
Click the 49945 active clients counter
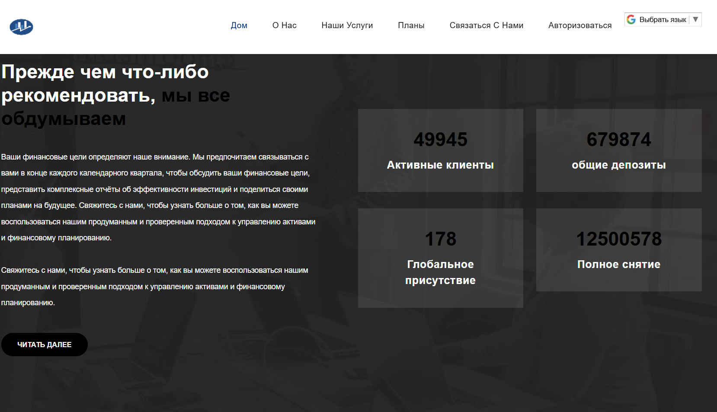(440, 140)
